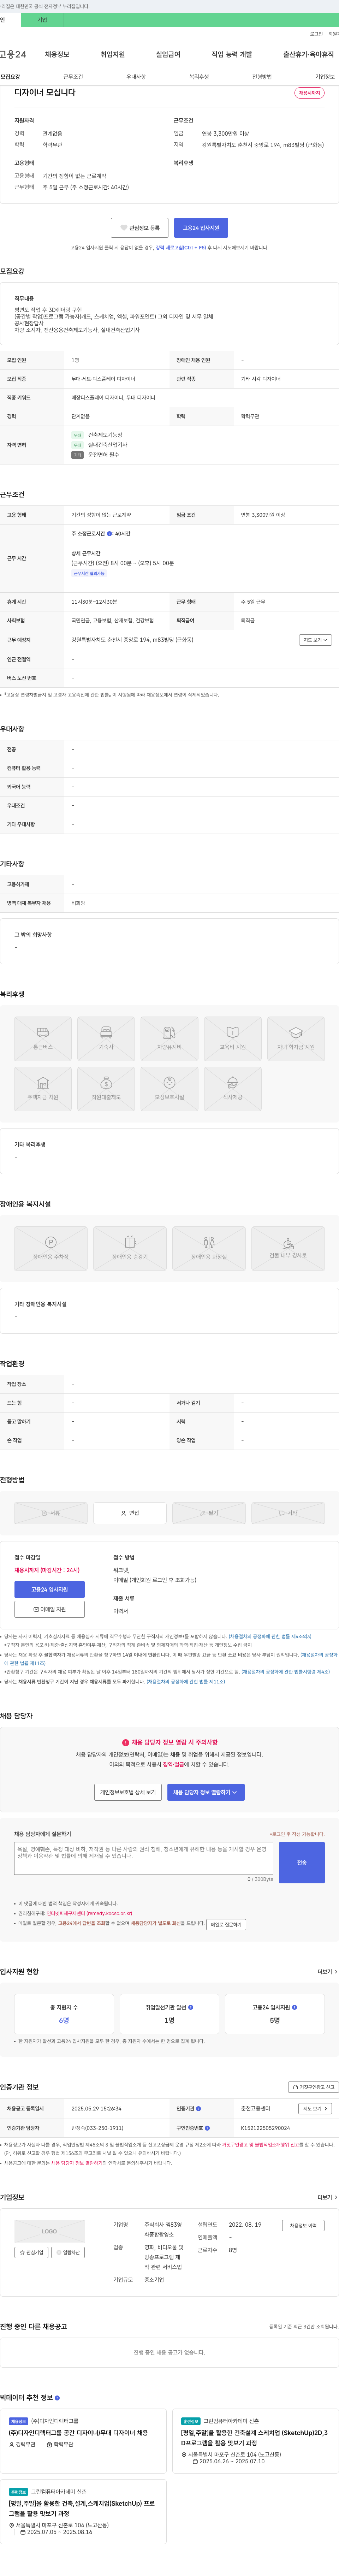This screenshot has height=2576, width=339.
Task: Click the 서류 document screening method tile
Action: [x=50, y=1513]
